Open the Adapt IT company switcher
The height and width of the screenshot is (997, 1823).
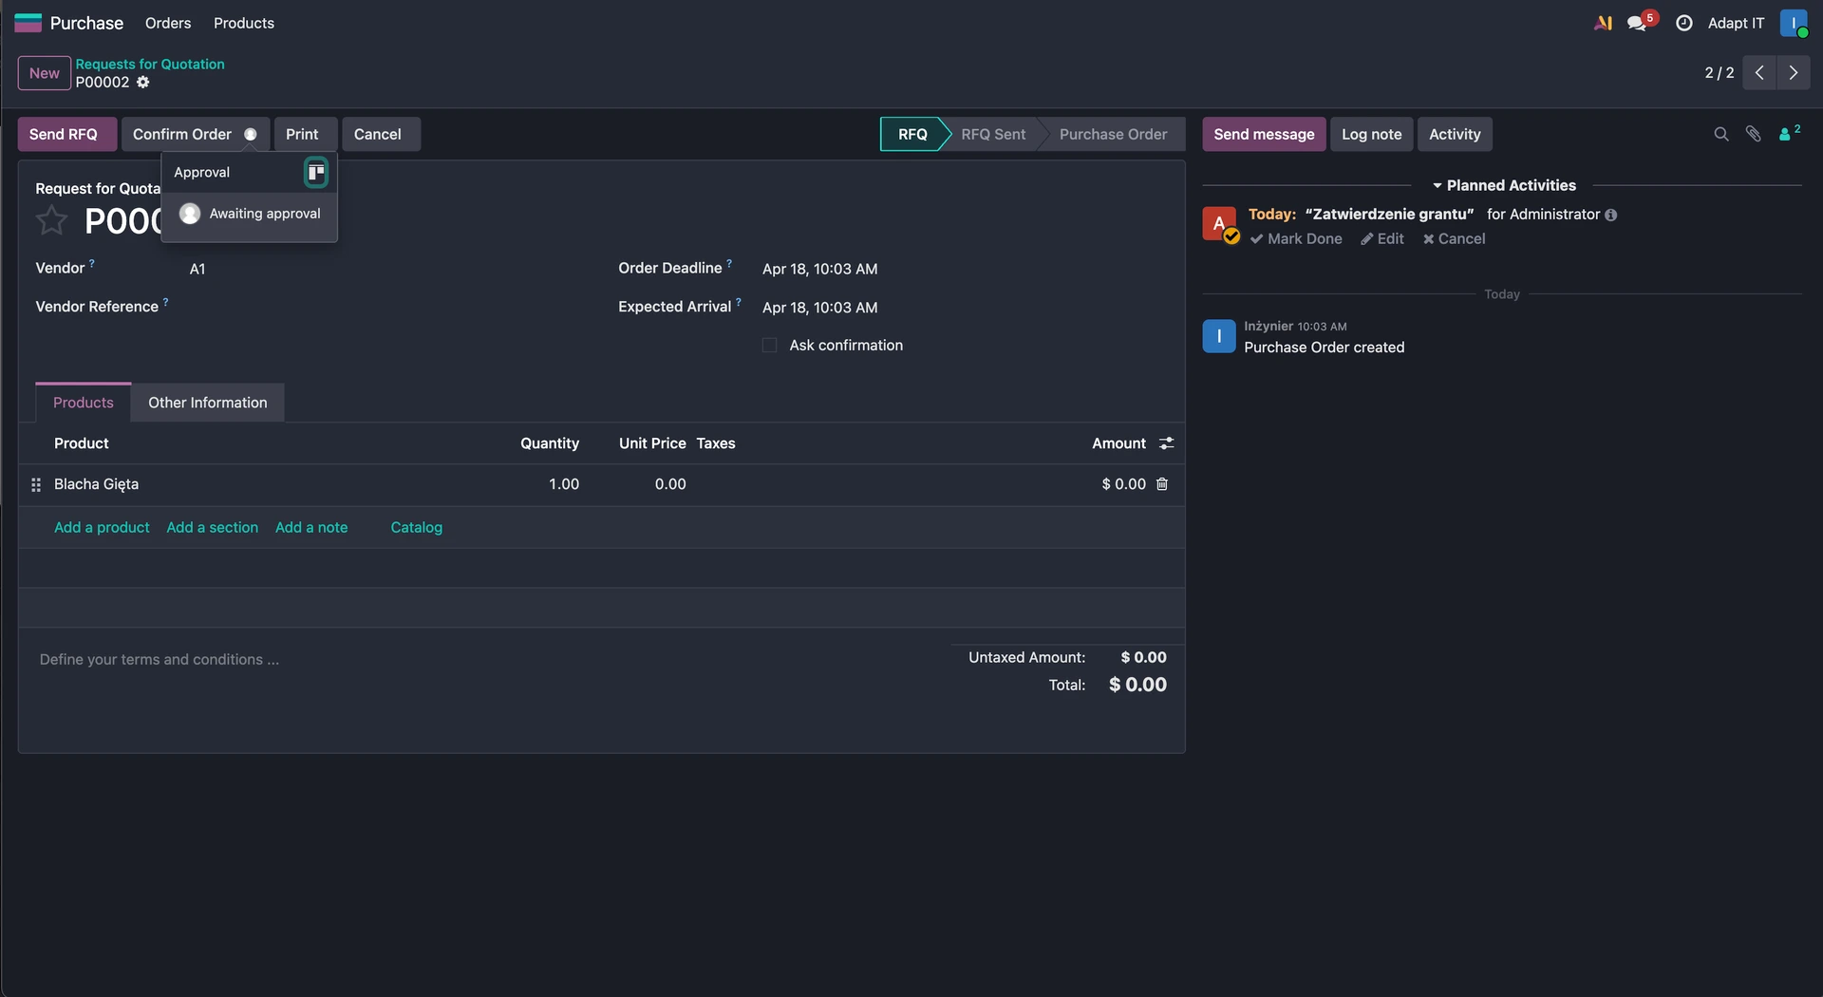(1735, 23)
